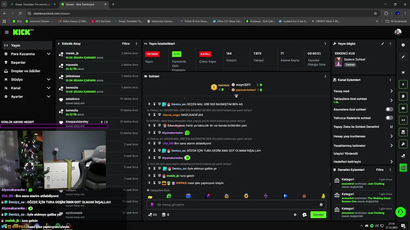Click the note sidebar icon
Screen dimensions: 410x230
point(403,96)
